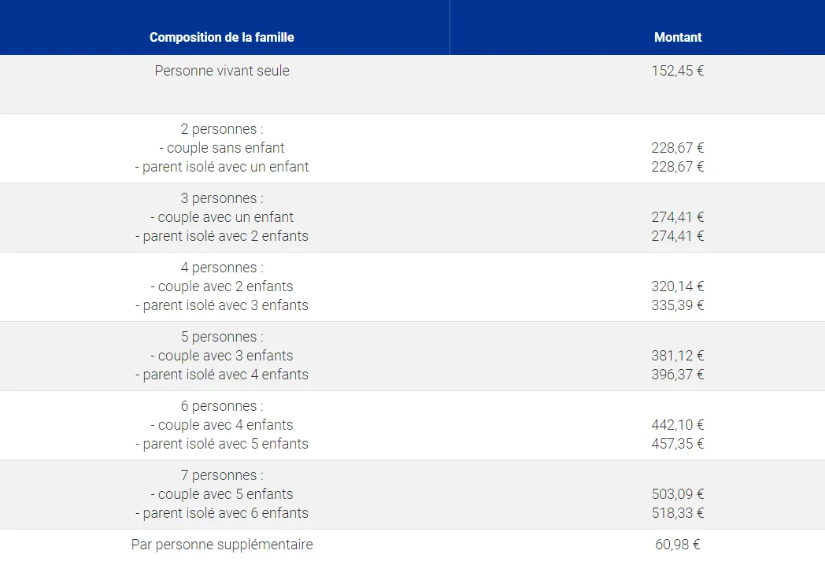Click the 'Montant' column header
This screenshot has height=580, width=825.
[677, 37]
